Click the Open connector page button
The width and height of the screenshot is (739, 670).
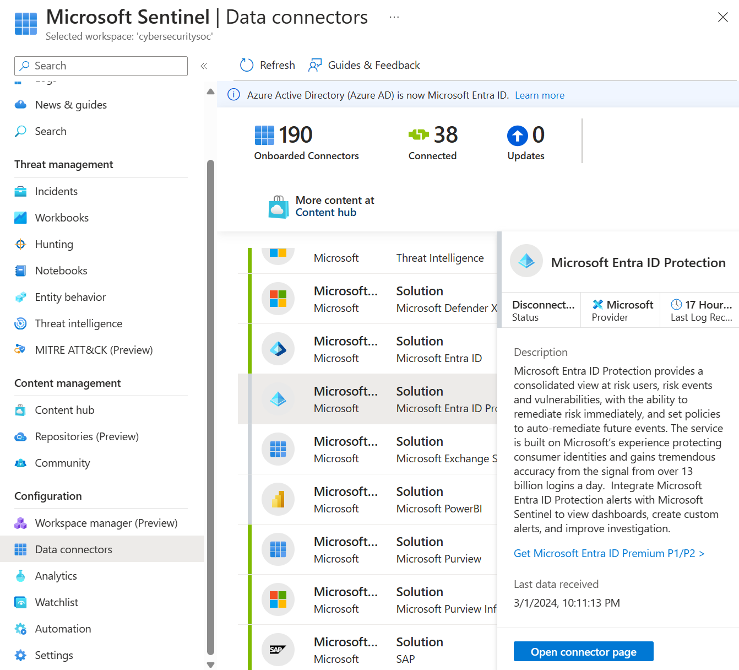[x=583, y=651]
